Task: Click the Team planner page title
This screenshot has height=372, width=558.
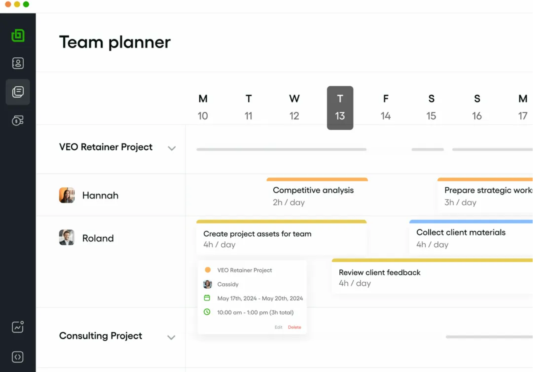Action: [x=115, y=42]
